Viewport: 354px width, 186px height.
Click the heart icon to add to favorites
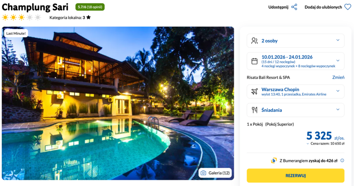coord(347,7)
